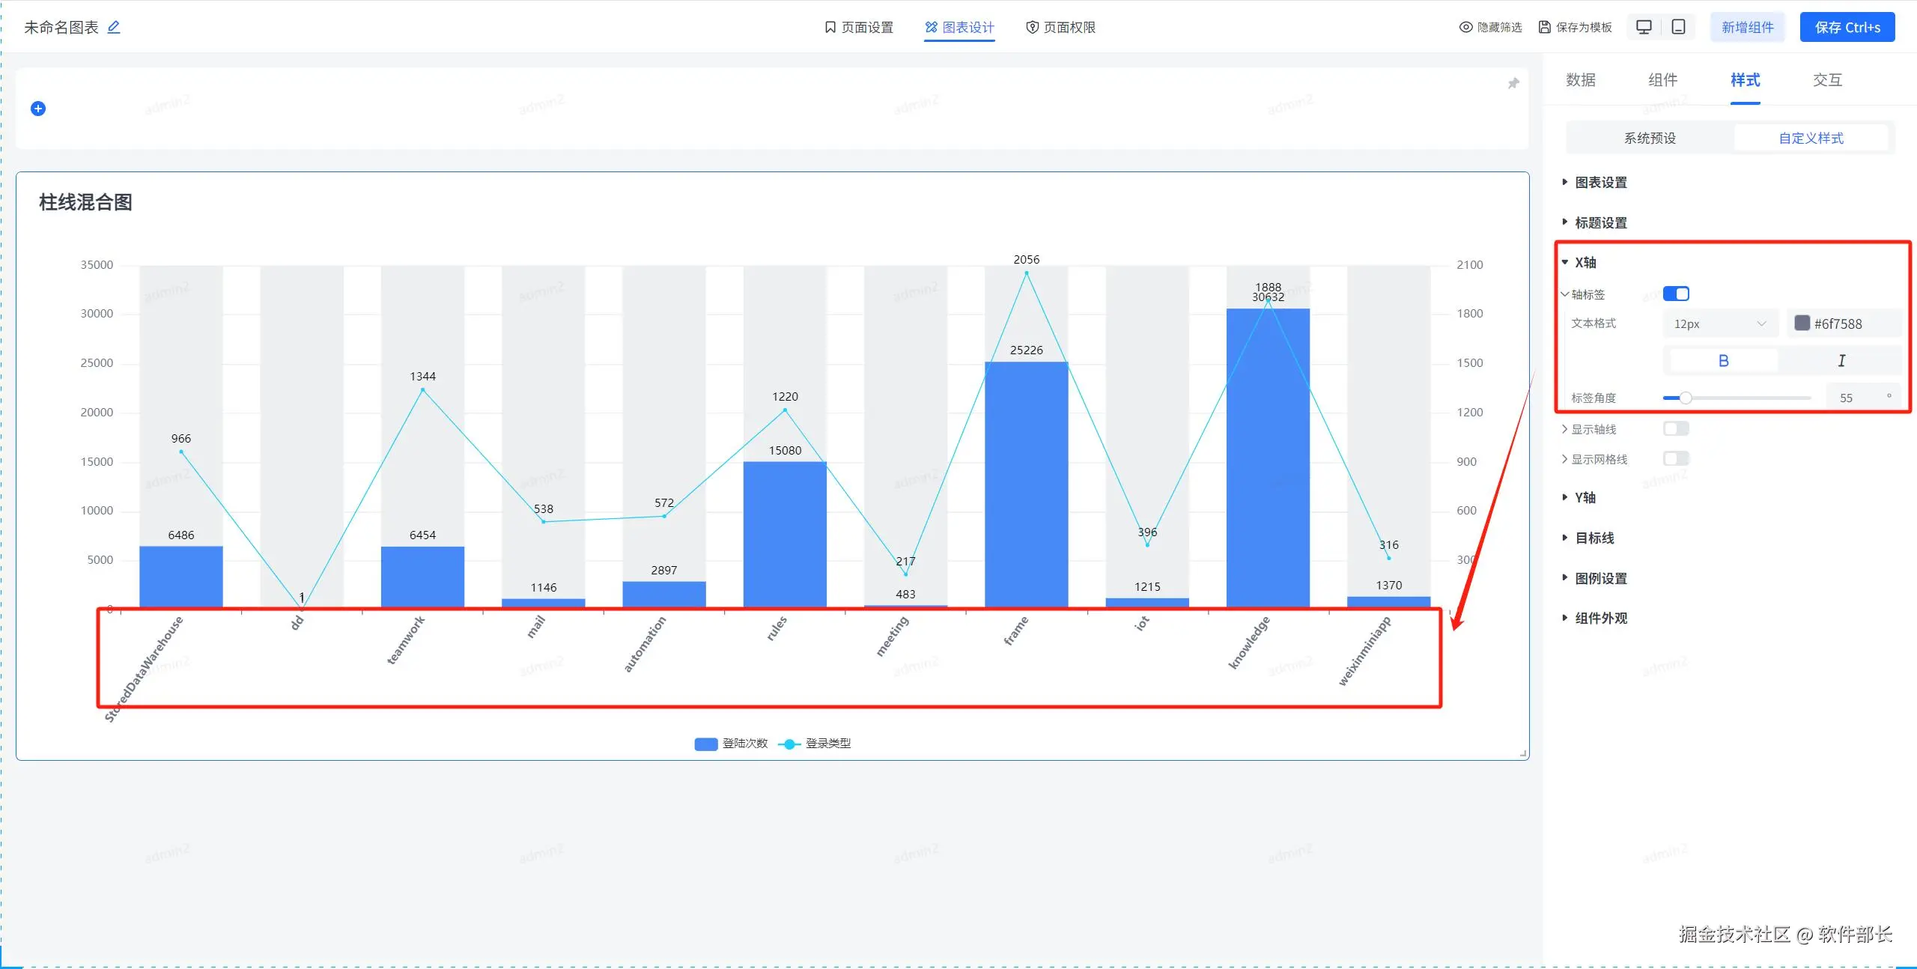Turn off the 轴标签 switch
The height and width of the screenshot is (969, 1917).
[1676, 294]
